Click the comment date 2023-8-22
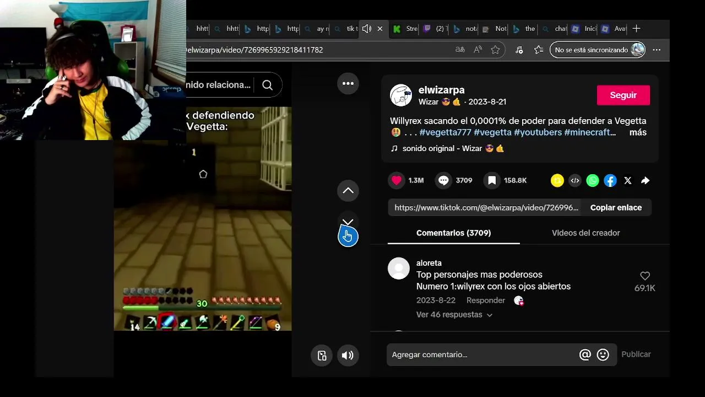 click(x=436, y=301)
